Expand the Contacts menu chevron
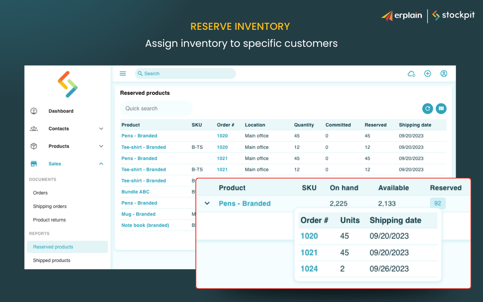Screen dimensions: 483x302 [101, 129]
